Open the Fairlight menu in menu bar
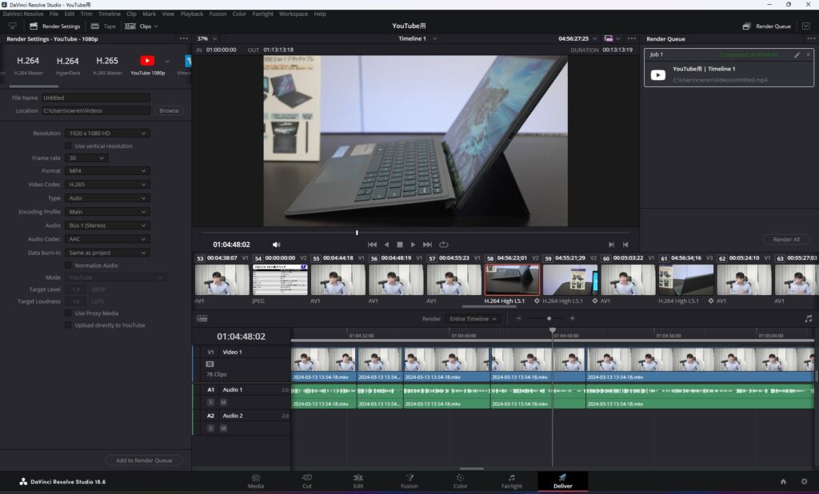 262,14
